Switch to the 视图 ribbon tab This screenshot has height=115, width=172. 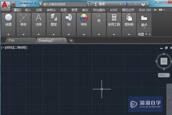pos(64,10)
